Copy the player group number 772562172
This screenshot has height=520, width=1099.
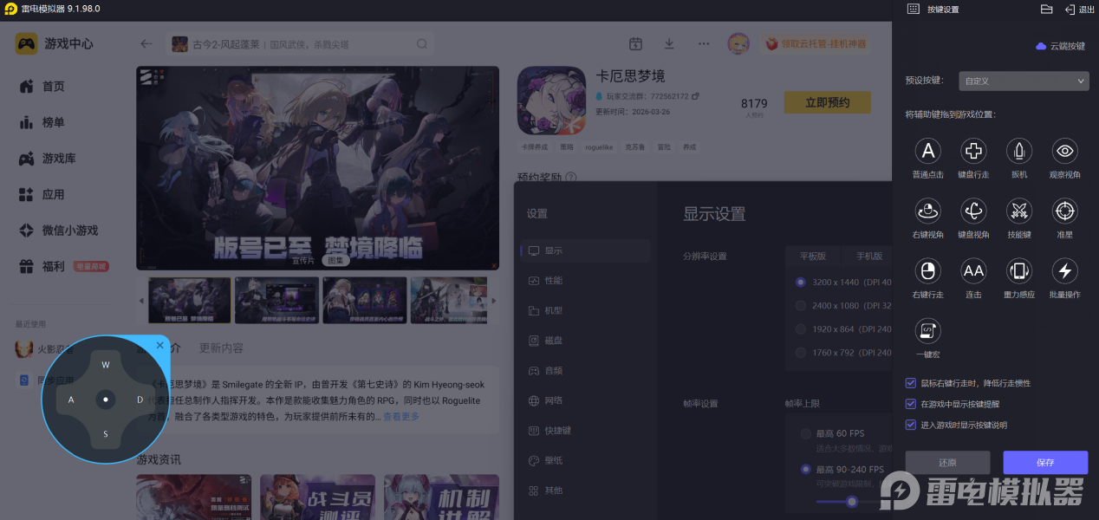695,96
